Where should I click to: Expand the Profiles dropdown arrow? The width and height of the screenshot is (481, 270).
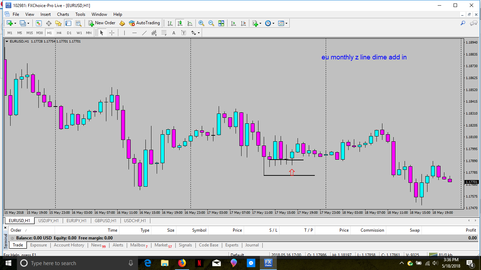coord(29,24)
